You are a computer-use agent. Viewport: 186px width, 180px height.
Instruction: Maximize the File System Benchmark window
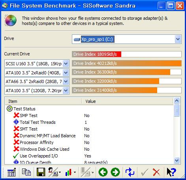click(x=171, y=6)
